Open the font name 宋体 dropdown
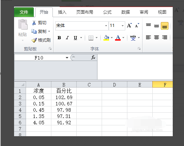The image size is (184, 146). tap(106, 26)
